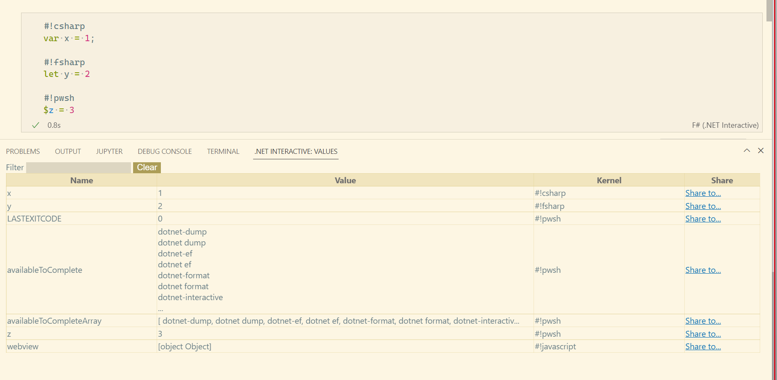
Task: Maximize the panel using the chevron icon
Action: [747, 150]
